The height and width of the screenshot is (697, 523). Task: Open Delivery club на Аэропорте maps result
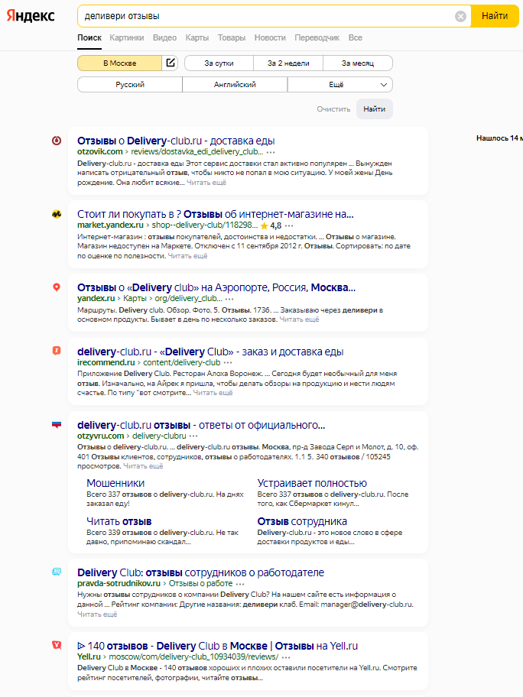216,287
